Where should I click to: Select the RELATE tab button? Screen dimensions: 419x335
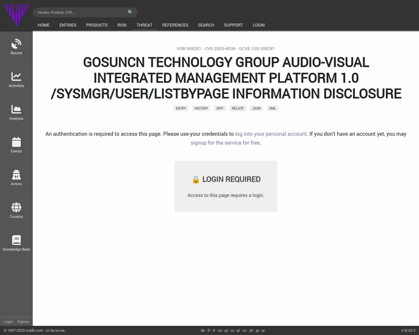pyautogui.click(x=238, y=108)
